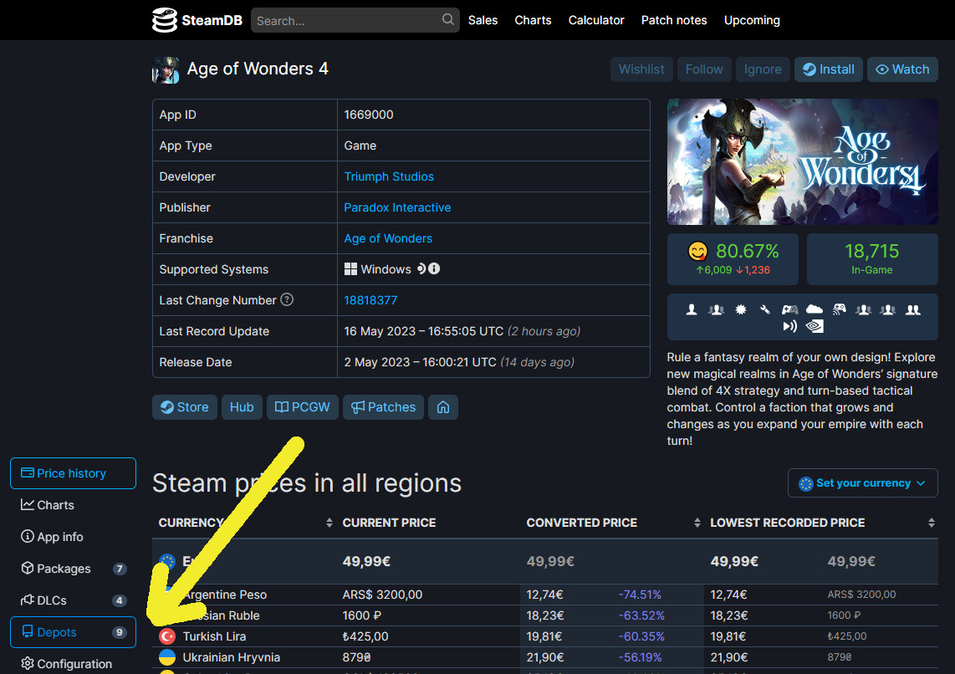
Task: Open the home page icon button
Action: pos(442,407)
